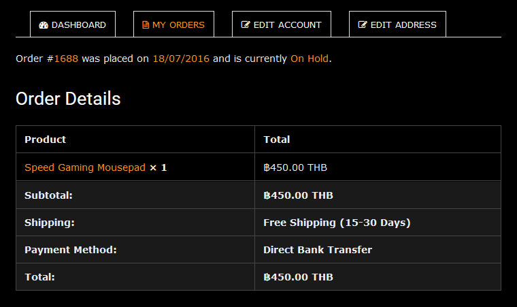Viewport: 517px width, 307px height.
Task: Click the Free Shipping (15-30 Days) text
Action: (337, 223)
